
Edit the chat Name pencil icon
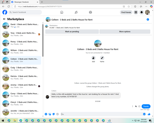click(x=102, y=58)
